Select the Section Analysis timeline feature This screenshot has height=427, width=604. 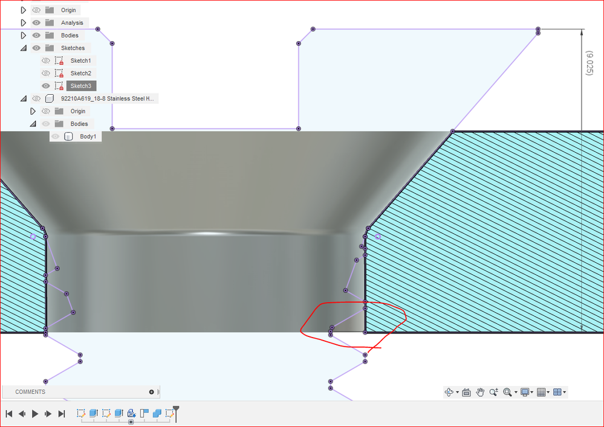tap(144, 414)
